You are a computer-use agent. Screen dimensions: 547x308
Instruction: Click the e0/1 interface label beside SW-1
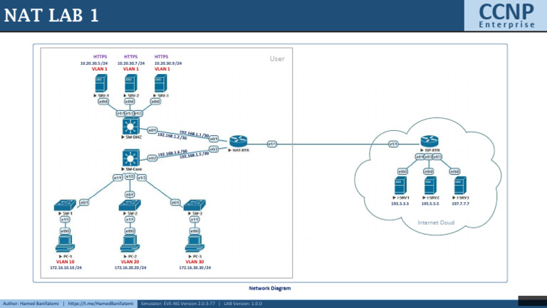pos(84,203)
